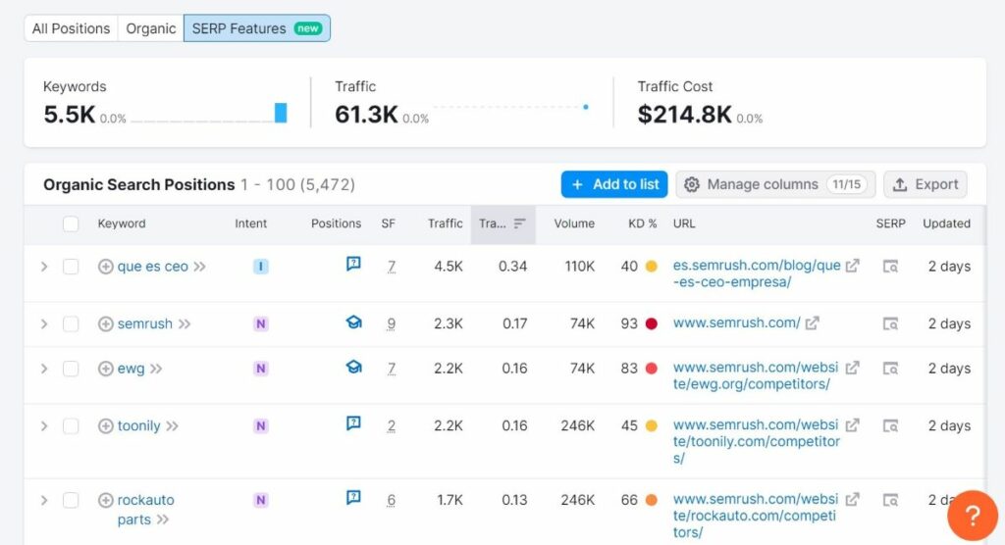
Task: Open the es.semrush.com/blog/que-es-ceo-empresa URL
Action: pyautogui.click(x=757, y=273)
